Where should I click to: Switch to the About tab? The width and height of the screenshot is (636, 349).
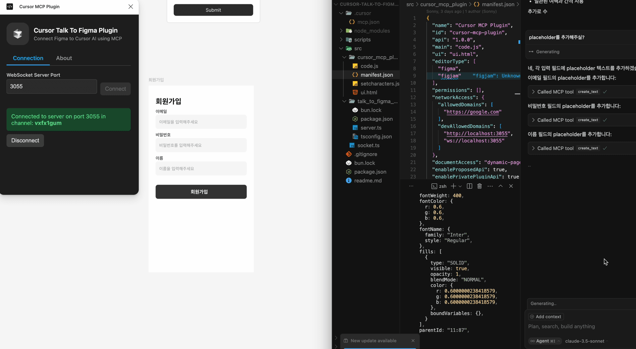(64, 58)
